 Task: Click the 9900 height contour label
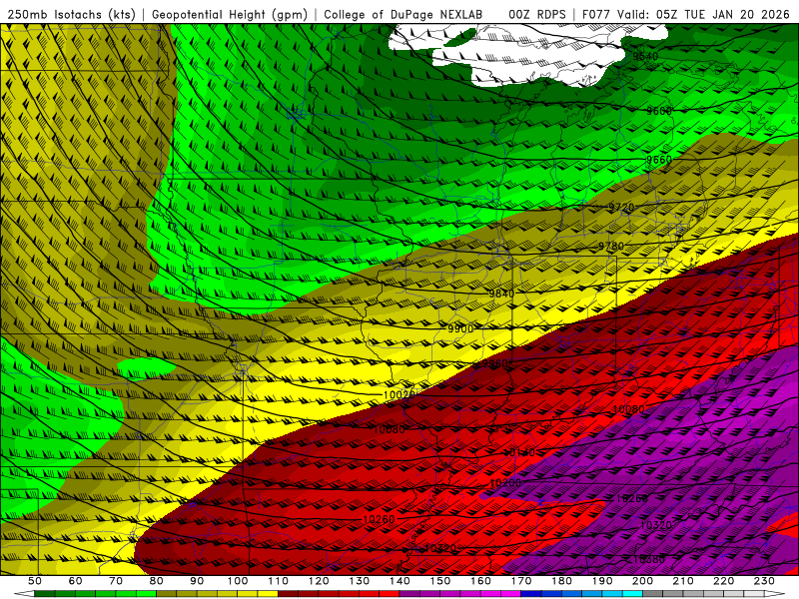tap(460, 328)
